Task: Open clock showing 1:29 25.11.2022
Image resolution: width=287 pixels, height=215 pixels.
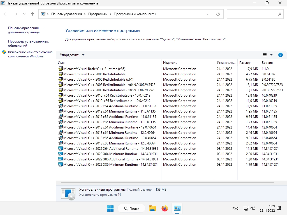Action: (x=267, y=208)
